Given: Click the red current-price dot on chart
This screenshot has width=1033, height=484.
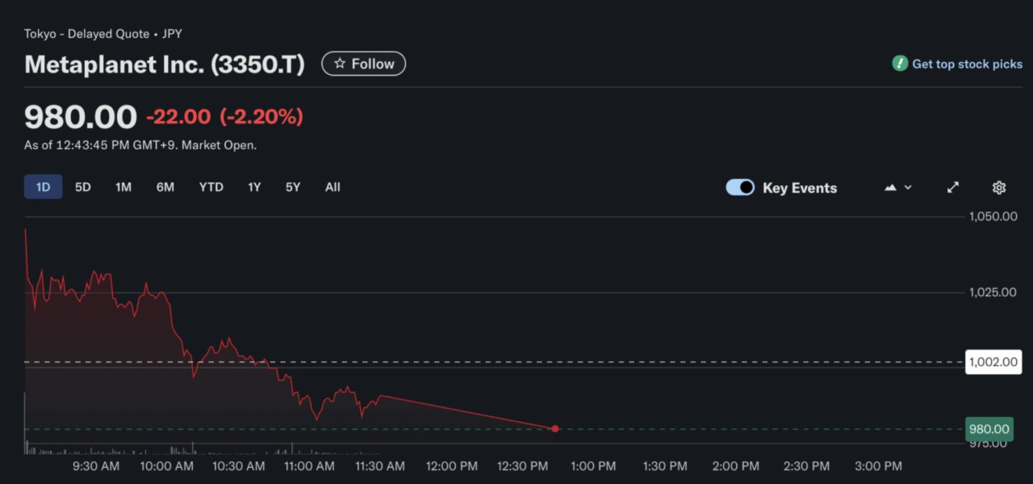Looking at the screenshot, I should point(554,428).
